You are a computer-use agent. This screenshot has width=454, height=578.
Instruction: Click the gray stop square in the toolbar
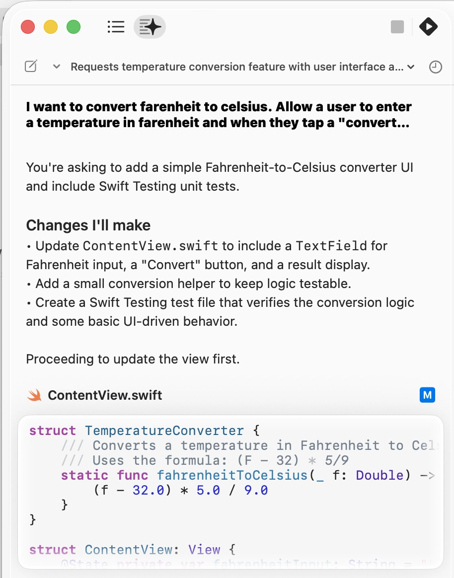[x=397, y=27]
